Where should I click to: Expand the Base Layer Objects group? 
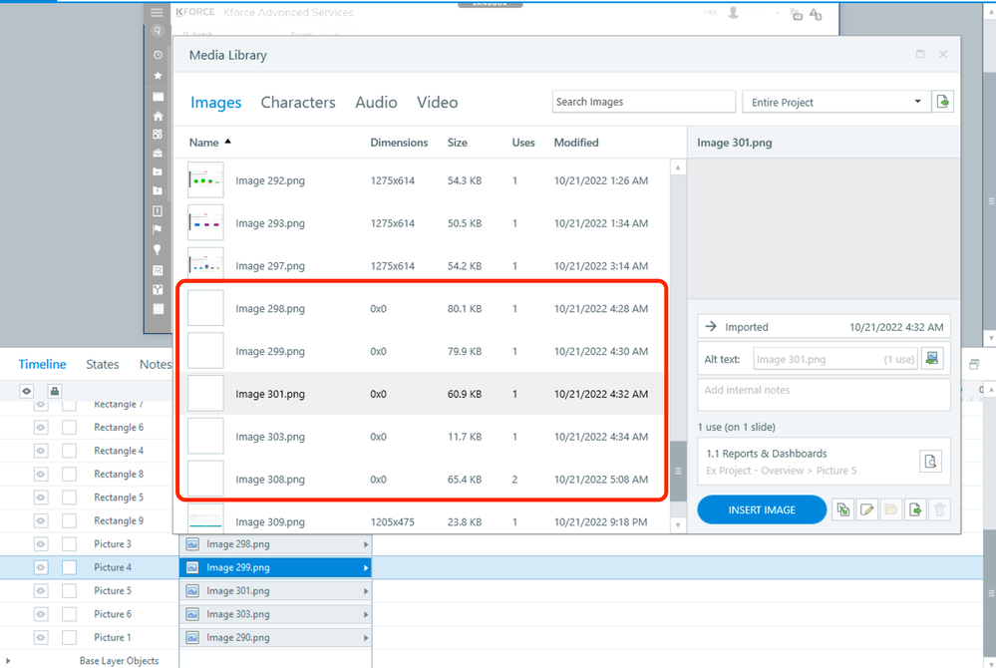tap(8, 661)
